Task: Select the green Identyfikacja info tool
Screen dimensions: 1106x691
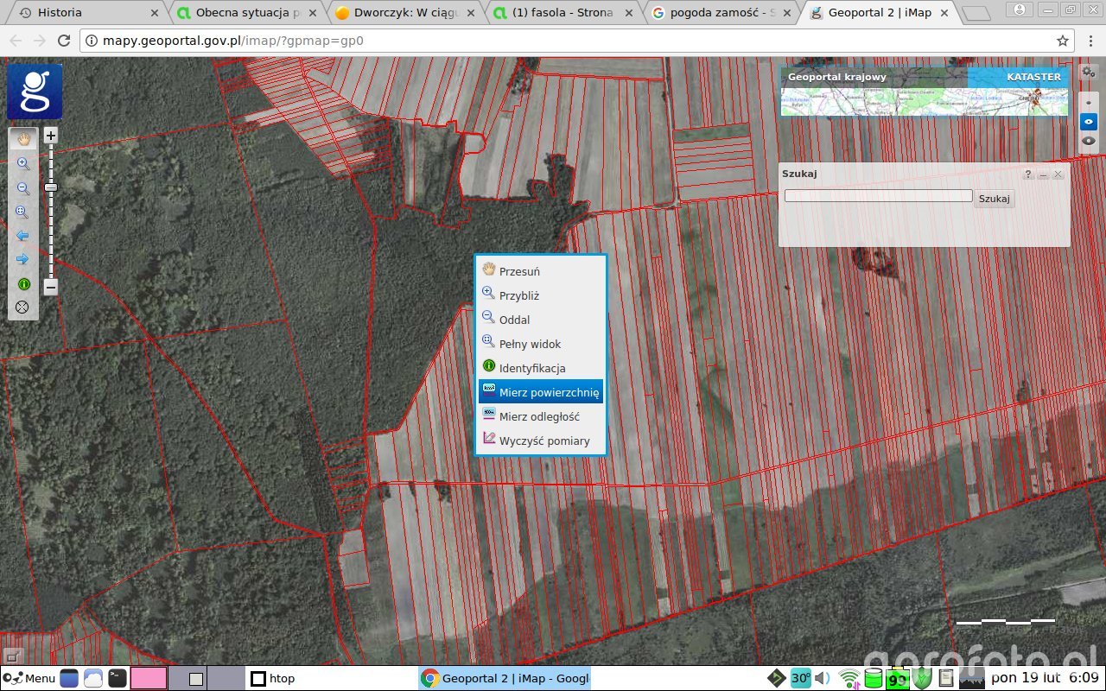Action: (x=23, y=283)
